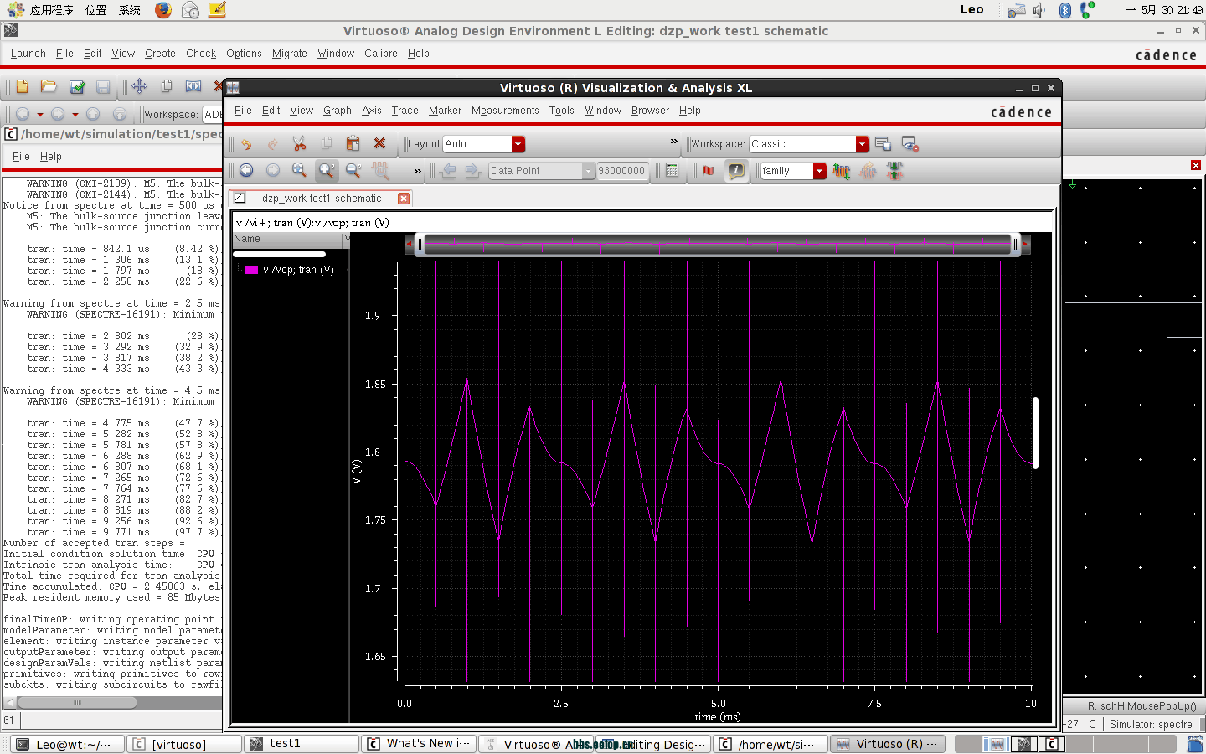
Task: Click the Open folder icon in schematic toolbar
Action: (49, 87)
